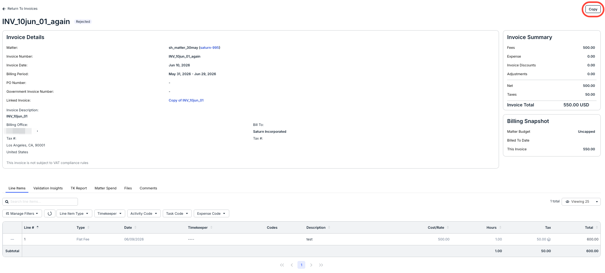Click the Flat Fee type cell
The image size is (605, 273).
tap(83, 239)
